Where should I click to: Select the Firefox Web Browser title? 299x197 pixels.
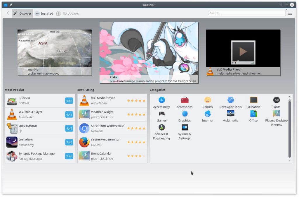click(105, 140)
